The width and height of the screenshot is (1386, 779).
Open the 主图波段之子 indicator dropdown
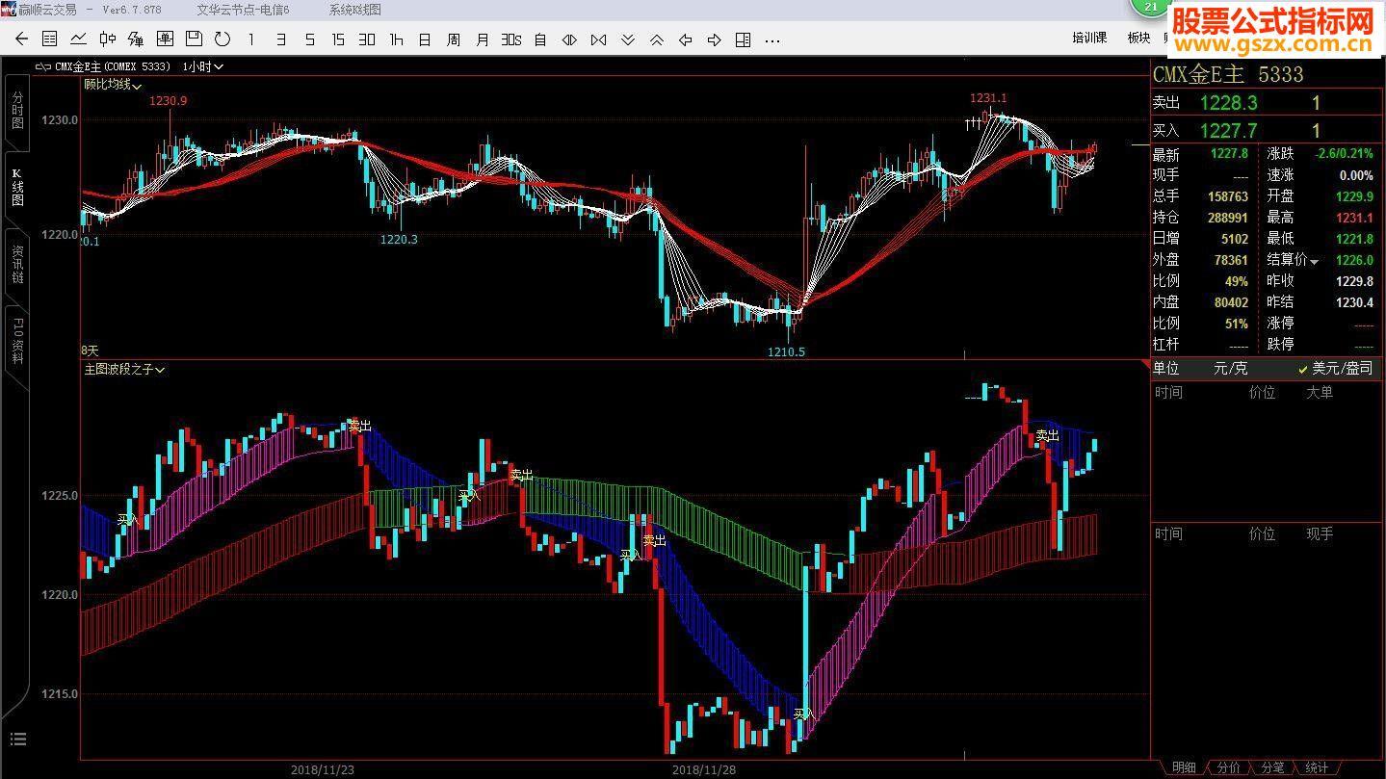tap(124, 369)
